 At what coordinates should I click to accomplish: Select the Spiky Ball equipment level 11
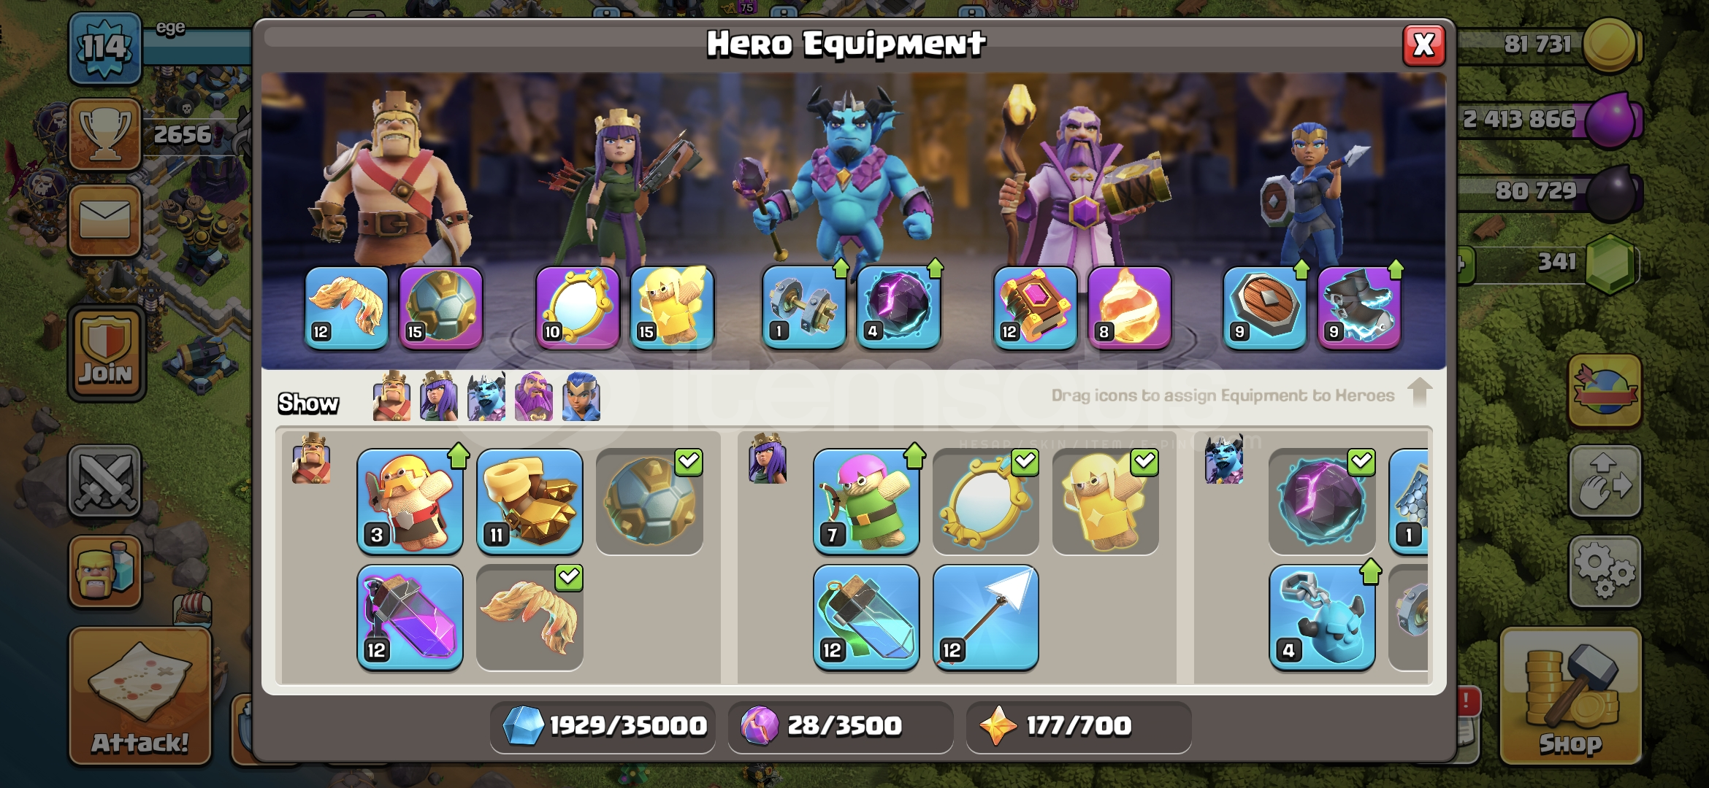coord(529,502)
